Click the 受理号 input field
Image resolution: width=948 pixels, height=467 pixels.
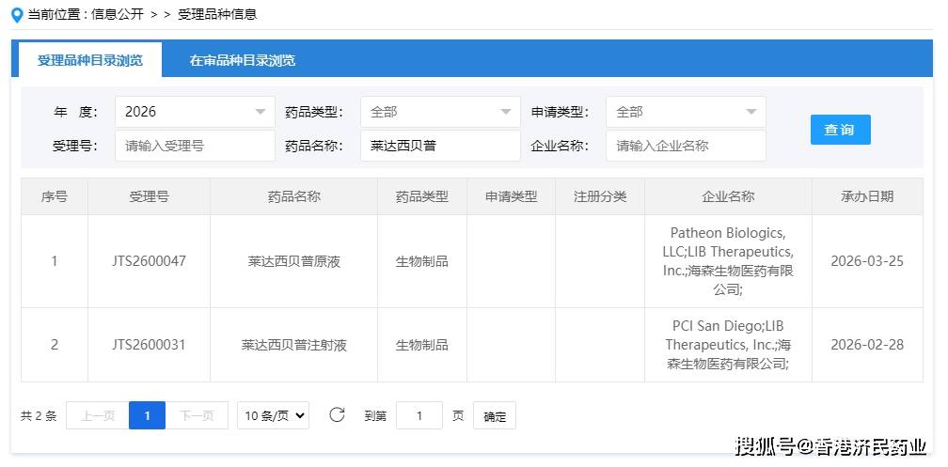(195, 146)
